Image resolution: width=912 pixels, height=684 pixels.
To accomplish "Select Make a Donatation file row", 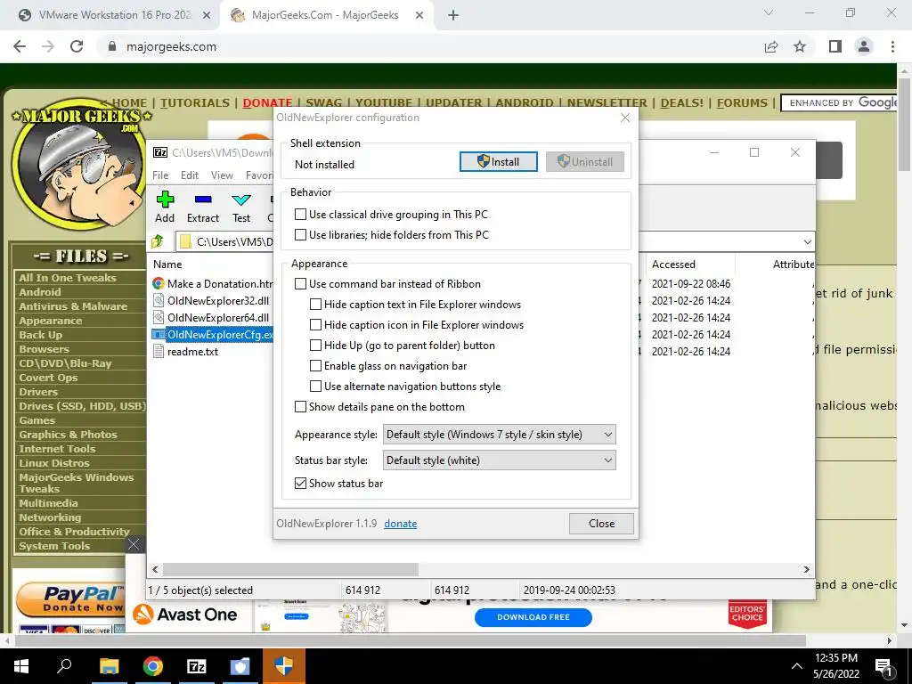I will [214, 284].
